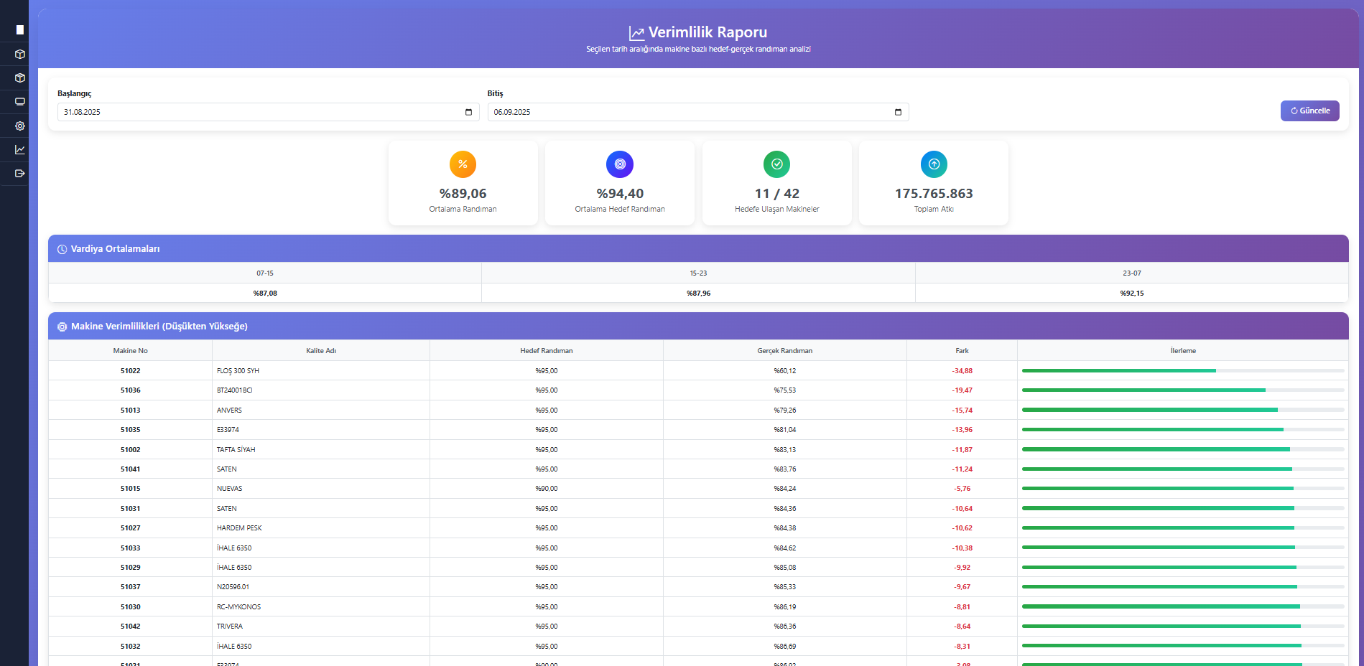The height and width of the screenshot is (666, 1364).
Task: Click the orange percent icon for Ortalama Randıman
Action: click(463, 164)
